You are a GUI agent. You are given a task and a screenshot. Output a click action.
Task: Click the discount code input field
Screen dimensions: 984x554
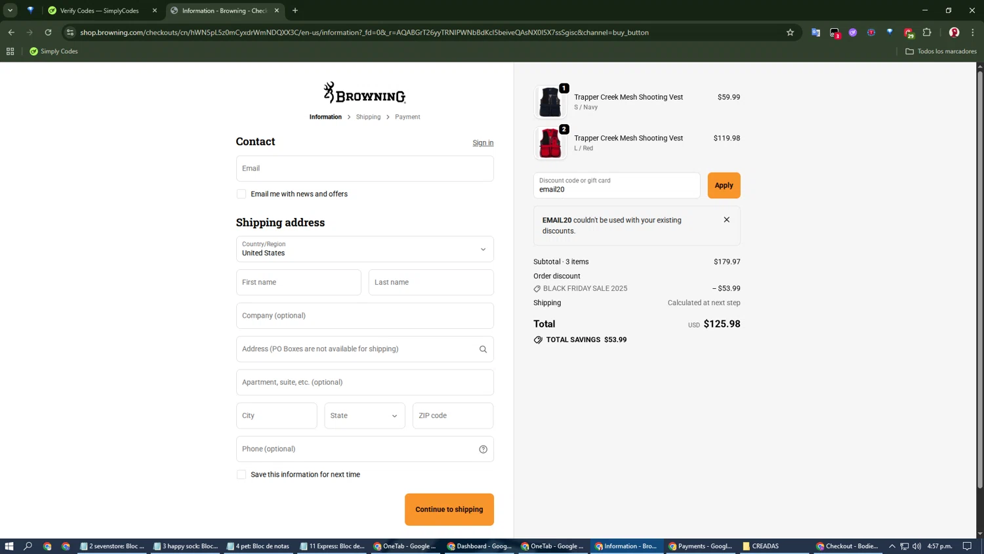tap(617, 185)
